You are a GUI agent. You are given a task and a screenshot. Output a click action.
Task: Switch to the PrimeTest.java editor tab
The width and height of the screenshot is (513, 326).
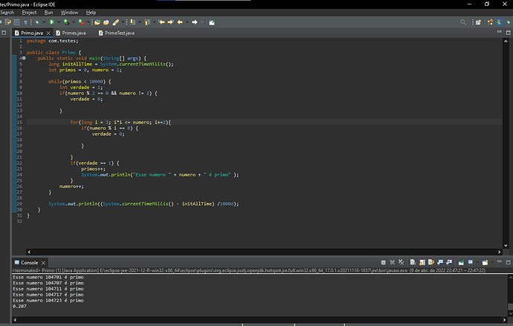point(117,33)
